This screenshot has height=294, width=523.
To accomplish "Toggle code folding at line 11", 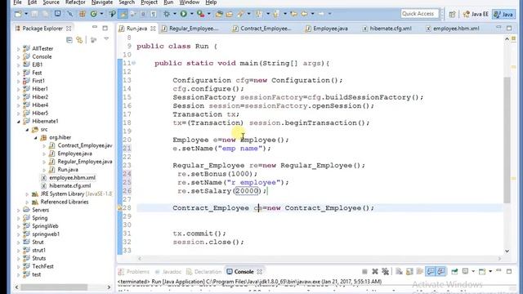I will coord(134,63).
